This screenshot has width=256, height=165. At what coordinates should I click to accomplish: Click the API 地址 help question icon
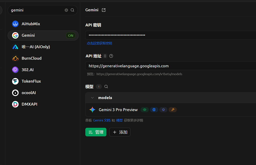point(111,56)
